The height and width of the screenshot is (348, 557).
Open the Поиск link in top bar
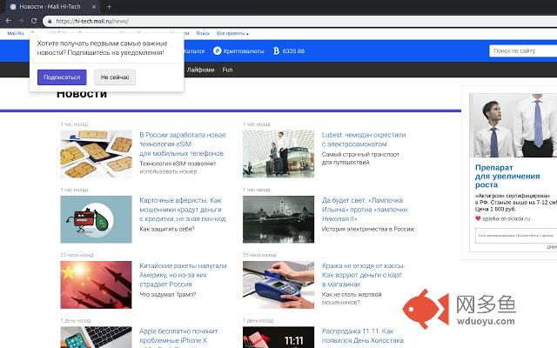coord(203,33)
